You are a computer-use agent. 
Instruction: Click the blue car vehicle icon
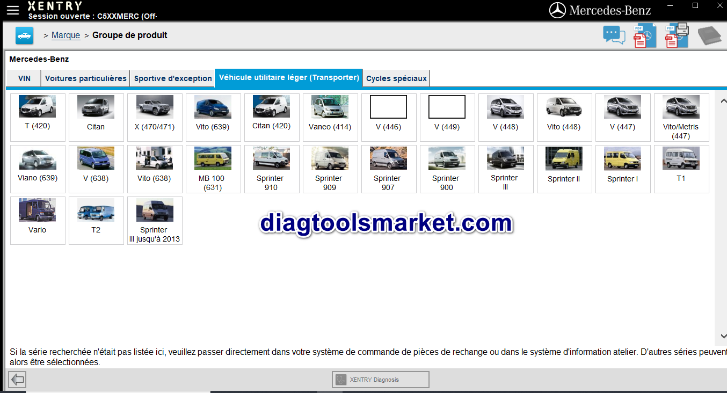(24, 35)
